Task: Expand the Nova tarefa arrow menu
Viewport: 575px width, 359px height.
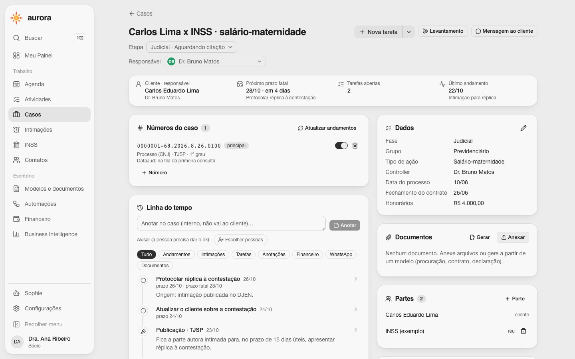Action: point(408,32)
